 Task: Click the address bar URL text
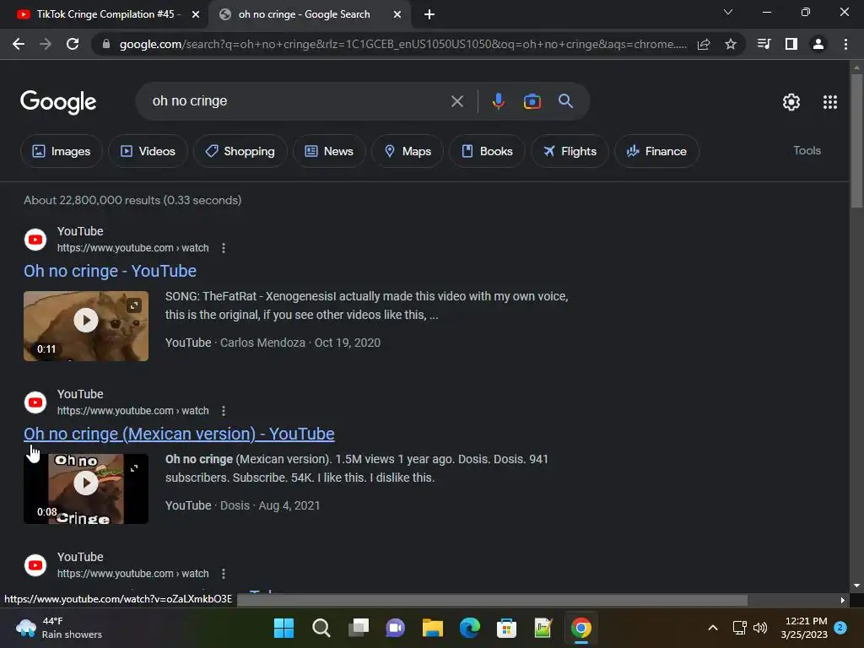click(x=402, y=44)
